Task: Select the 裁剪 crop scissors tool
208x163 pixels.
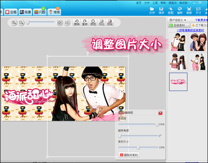Action: (x=189, y=10)
